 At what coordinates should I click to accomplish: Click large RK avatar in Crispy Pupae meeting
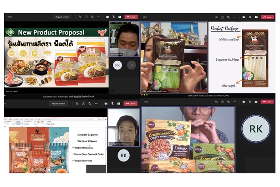click(256, 129)
